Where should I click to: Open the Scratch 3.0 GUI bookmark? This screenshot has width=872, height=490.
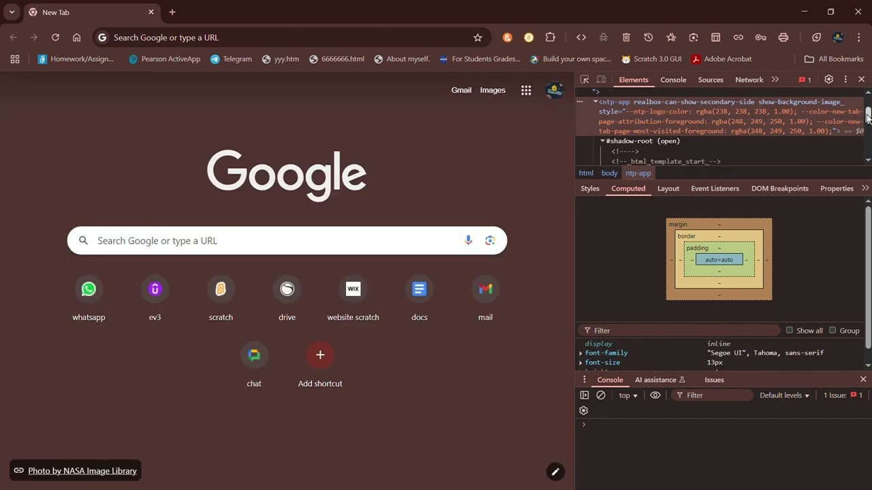[x=651, y=59]
